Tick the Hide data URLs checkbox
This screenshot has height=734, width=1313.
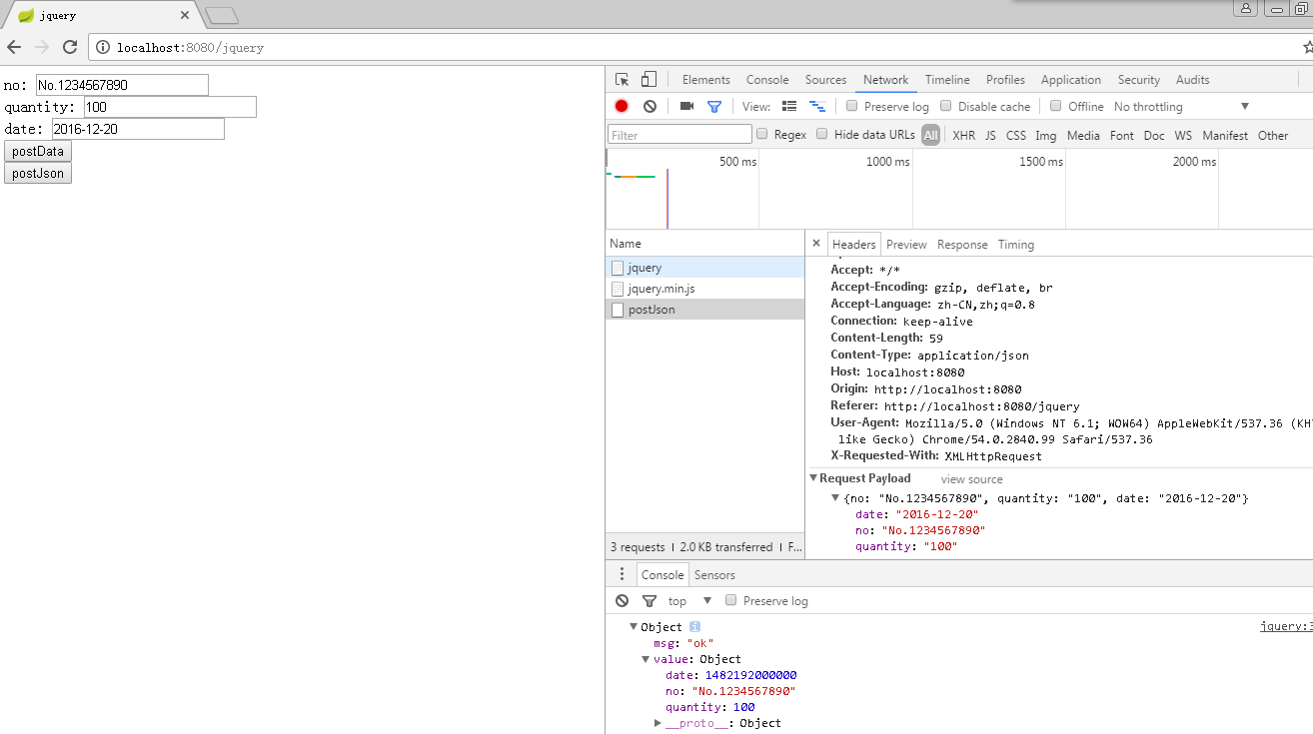[x=822, y=134]
